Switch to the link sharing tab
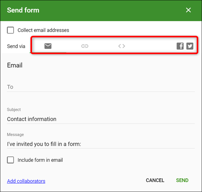The height and width of the screenshot is (192, 202). pos(85,46)
